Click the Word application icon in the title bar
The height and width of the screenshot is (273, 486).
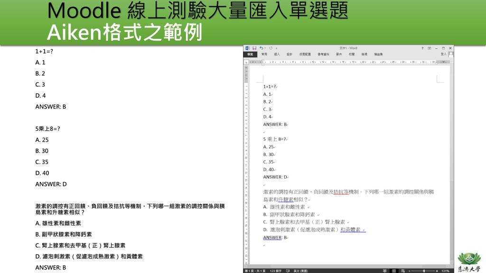pyautogui.click(x=247, y=48)
